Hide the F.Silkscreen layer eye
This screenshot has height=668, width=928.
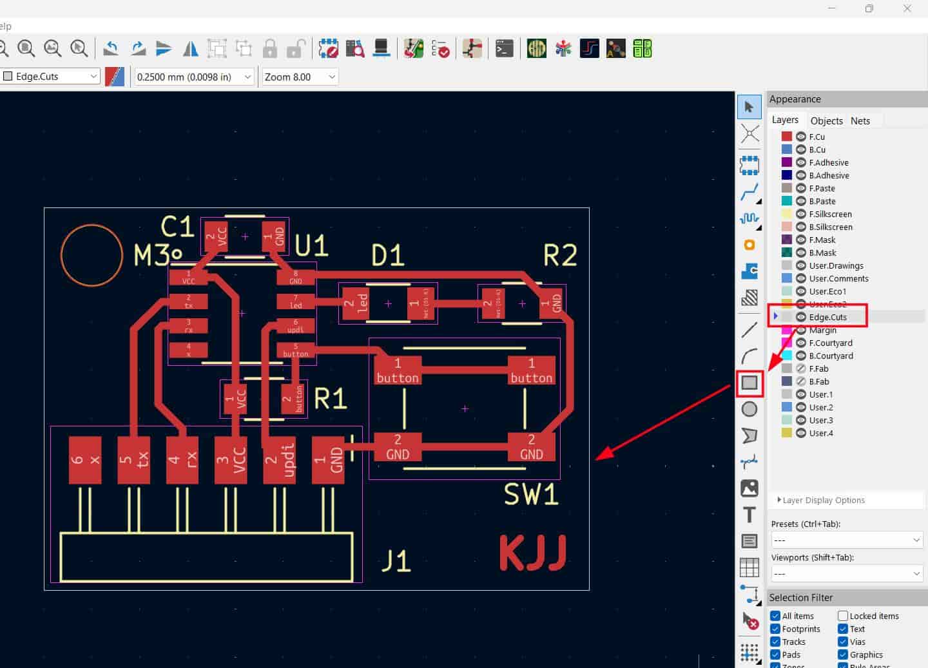point(801,214)
